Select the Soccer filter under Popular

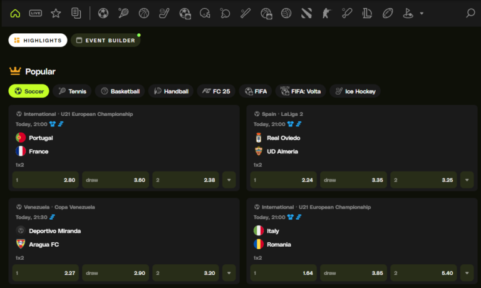pyautogui.click(x=29, y=91)
